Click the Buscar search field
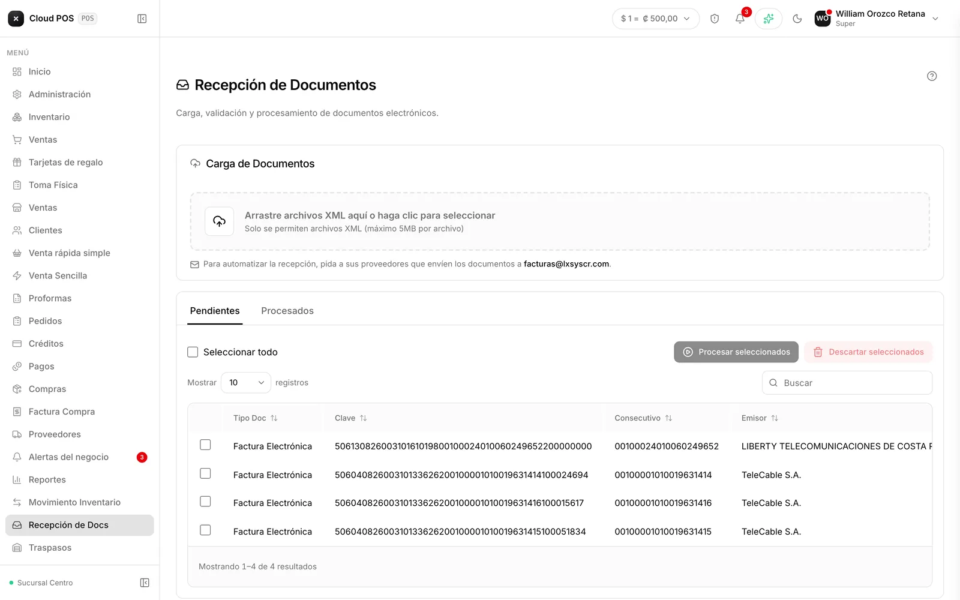 (847, 383)
